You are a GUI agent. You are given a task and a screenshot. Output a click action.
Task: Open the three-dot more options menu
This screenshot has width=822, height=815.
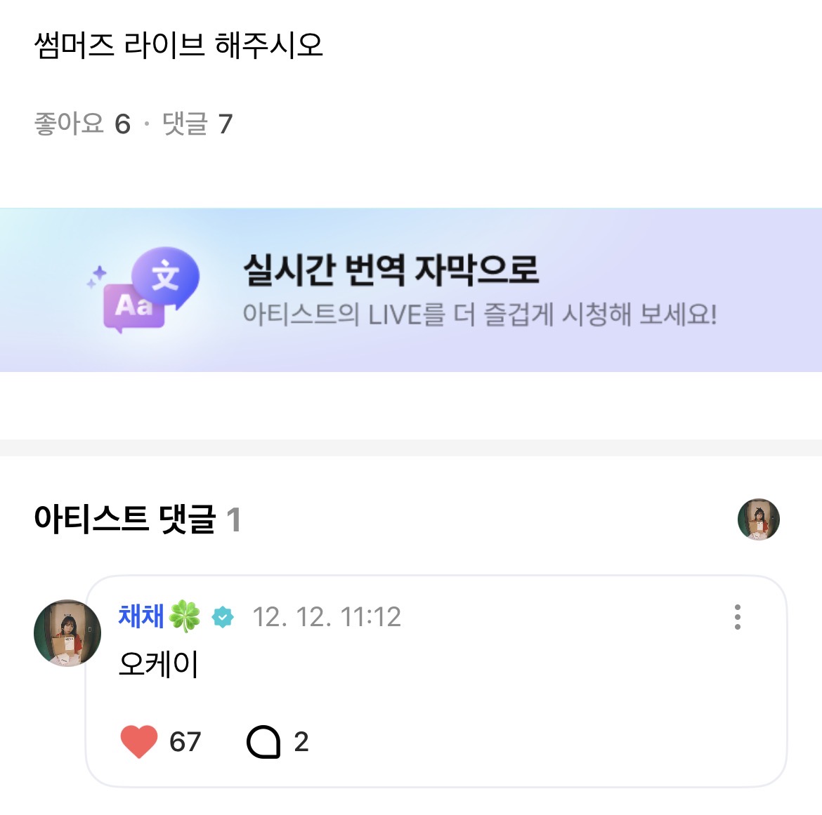(x=737, y=617)
